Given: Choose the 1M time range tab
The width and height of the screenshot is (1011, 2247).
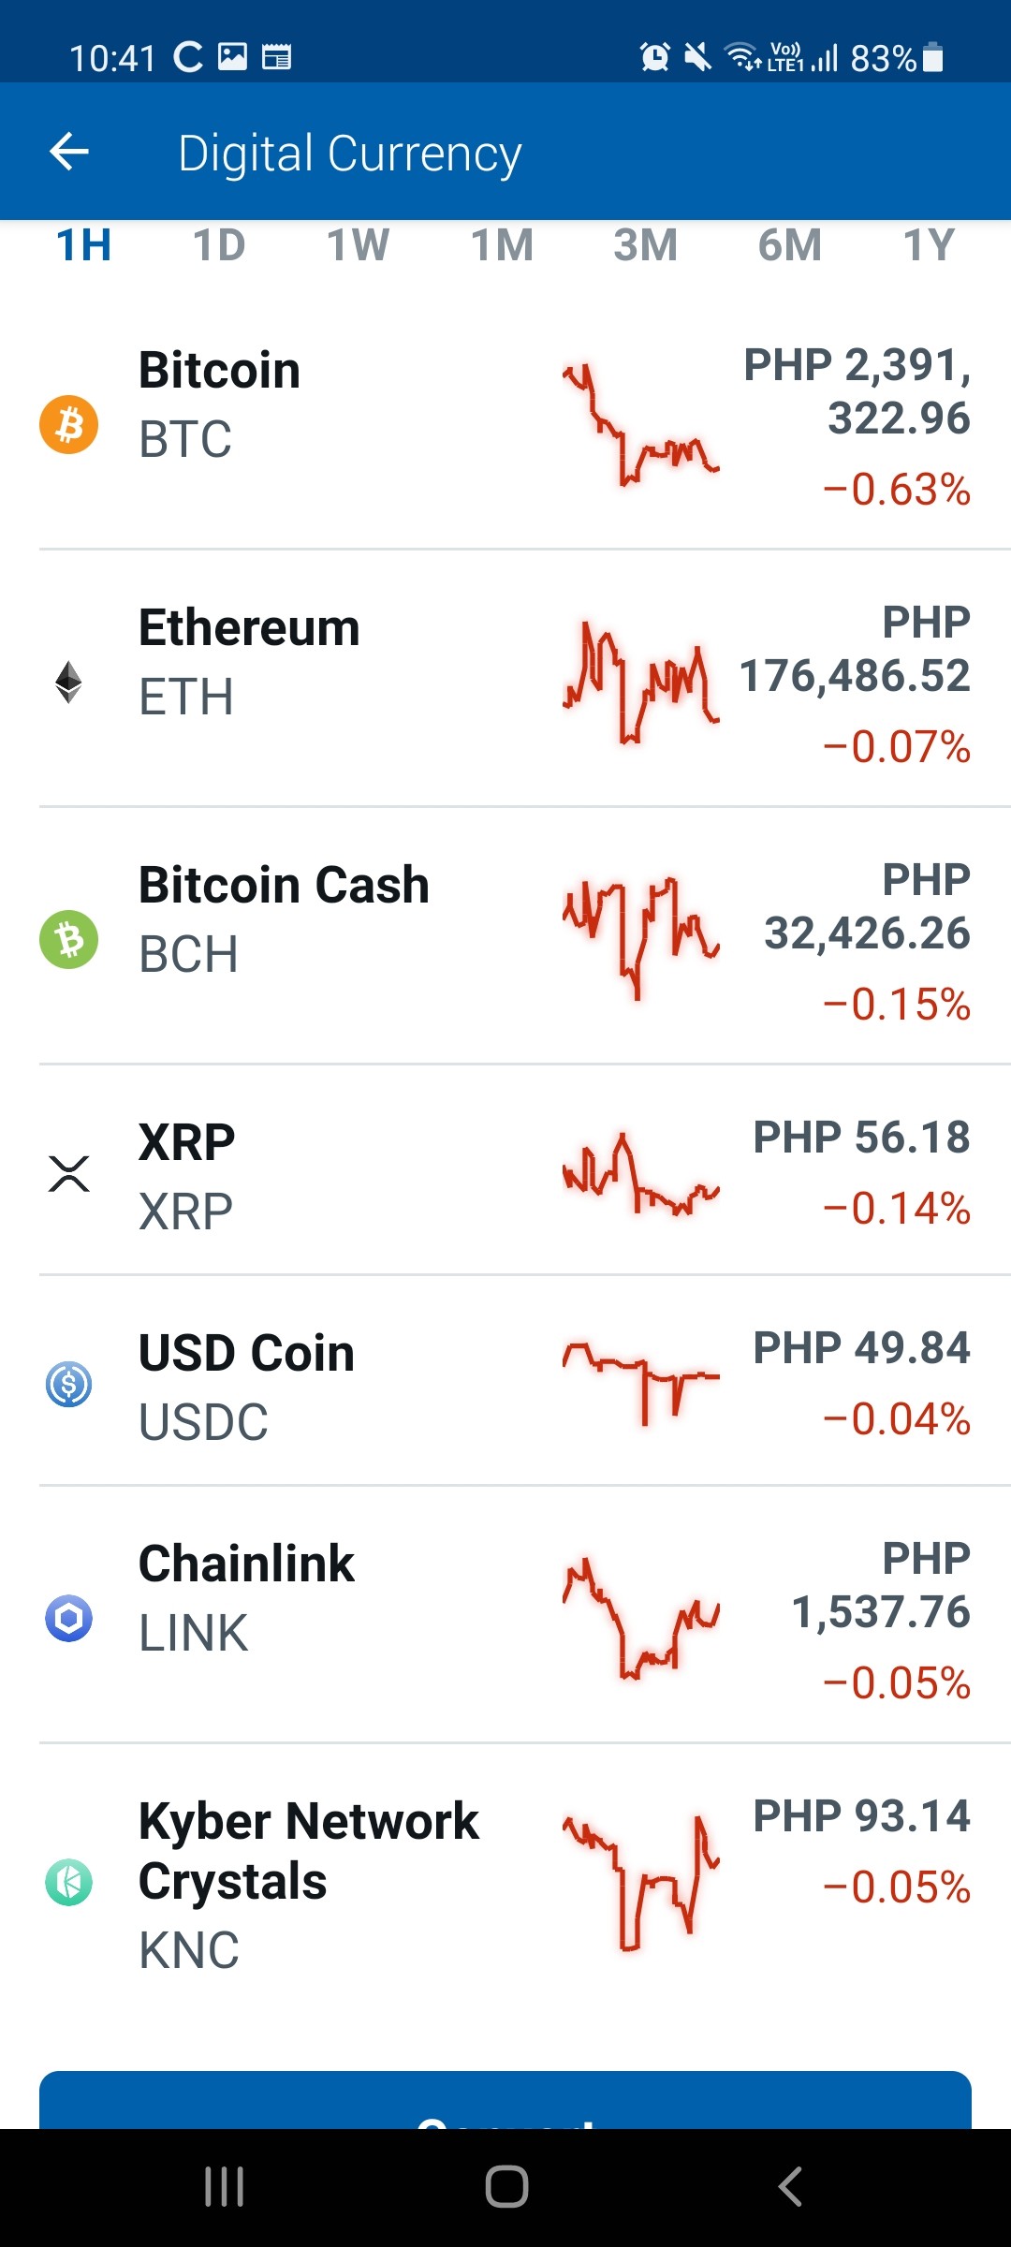Looking at the screenshot, I should pyautogui.click(x=502, y=245).
